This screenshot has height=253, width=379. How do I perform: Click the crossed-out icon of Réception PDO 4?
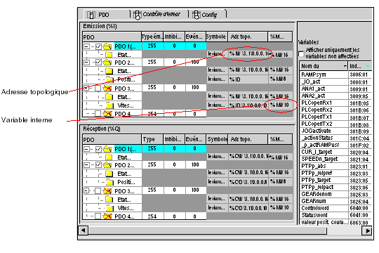coord(107,216)
